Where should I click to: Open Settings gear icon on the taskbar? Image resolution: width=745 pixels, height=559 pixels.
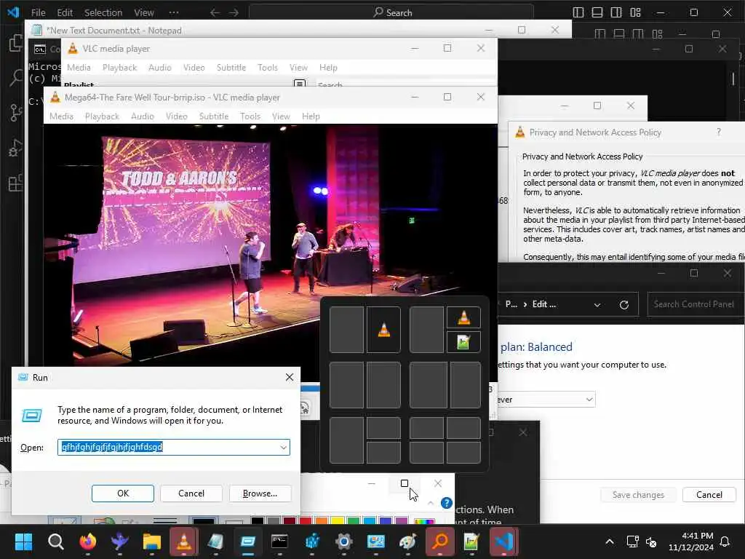pos(344,542)
